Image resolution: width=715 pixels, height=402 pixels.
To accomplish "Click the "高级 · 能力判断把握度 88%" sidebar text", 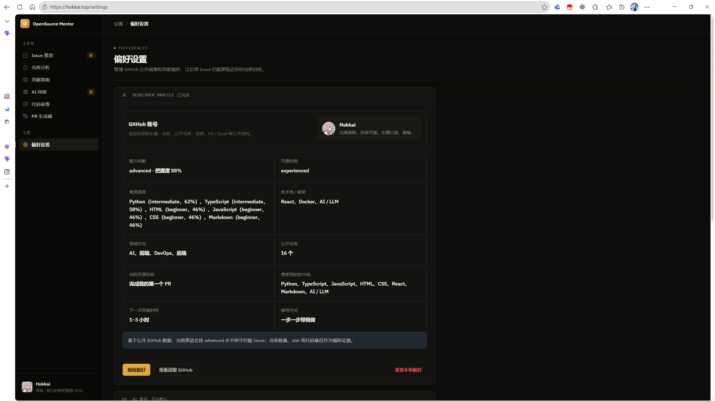I will point(59,391).
